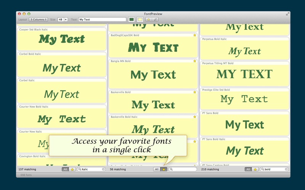Toggle favorite star on Bangla MN Bold

click(194, 61)
